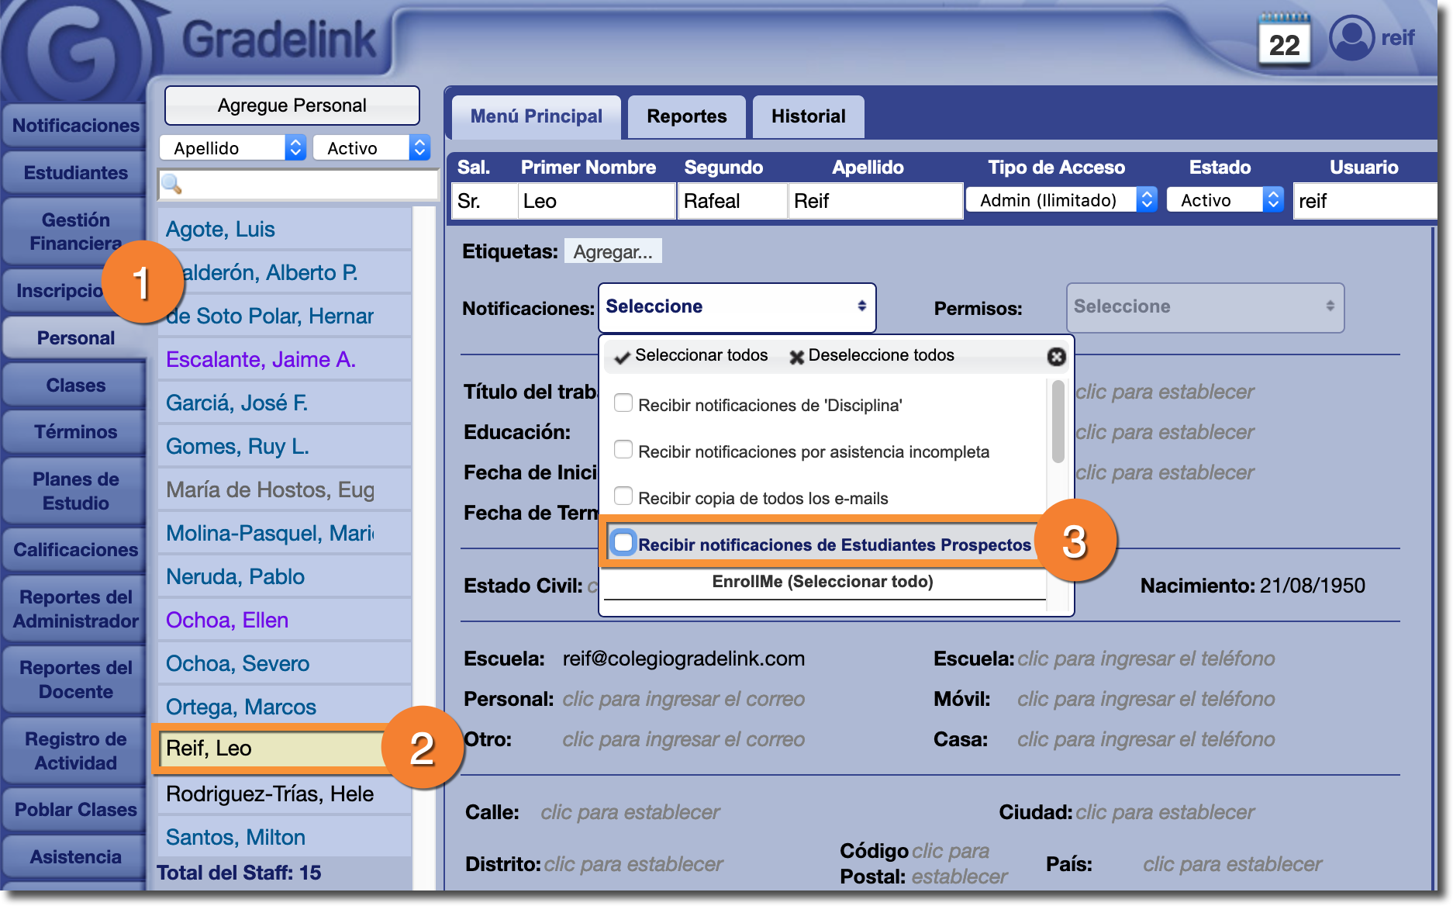Check notifications for asistencia incompleta
Viewport: 1453px width, 906px height.
click(x=623, y=450)
